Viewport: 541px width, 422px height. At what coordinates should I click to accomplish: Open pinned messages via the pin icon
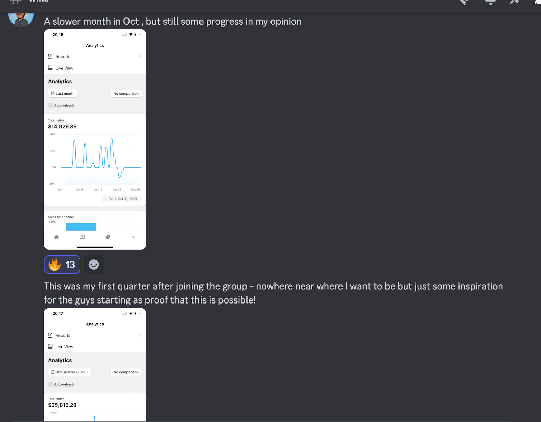pyautogui.click(x=514, y=2)
